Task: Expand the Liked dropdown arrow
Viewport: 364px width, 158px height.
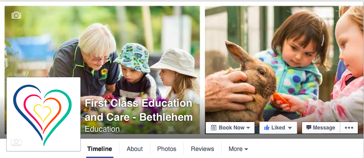Action: [x=289, y=128]
